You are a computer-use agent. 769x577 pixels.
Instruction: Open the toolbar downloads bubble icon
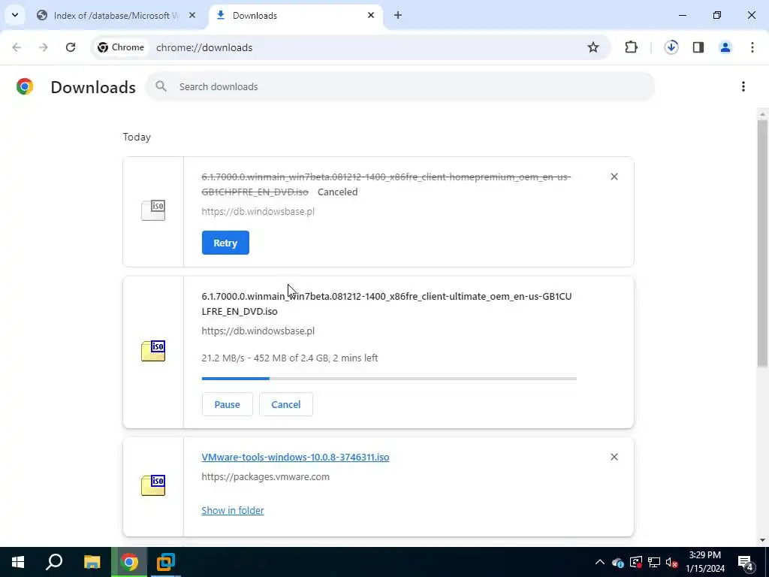[x=671, y=47]
